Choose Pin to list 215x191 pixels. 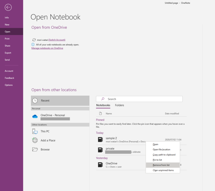[x=163, y=160]
